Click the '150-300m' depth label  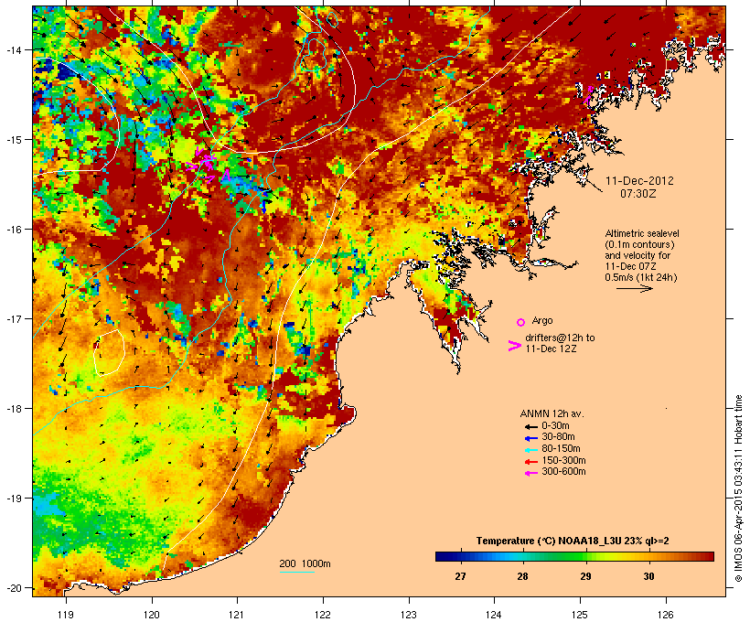563,460
